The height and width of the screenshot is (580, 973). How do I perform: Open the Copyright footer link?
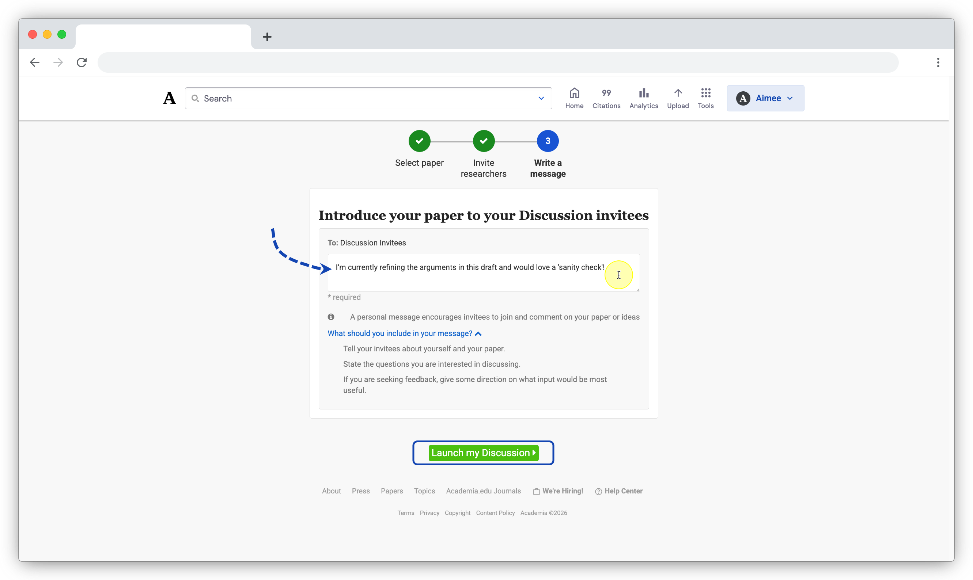coord(457,513)
